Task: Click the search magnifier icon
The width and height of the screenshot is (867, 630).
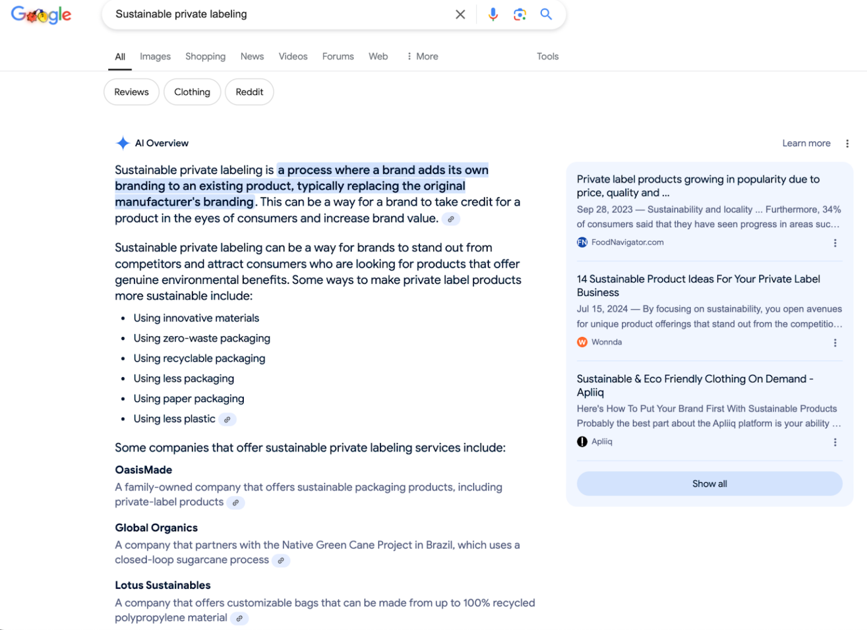Action: tap(545, 14)
